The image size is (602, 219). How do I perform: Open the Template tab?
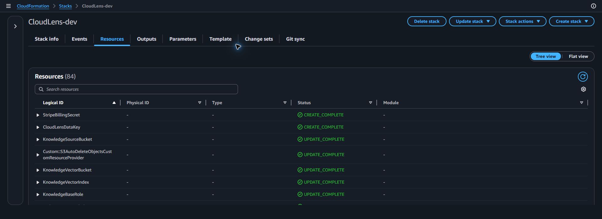[220, 39]
